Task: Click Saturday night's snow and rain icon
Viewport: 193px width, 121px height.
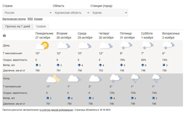Action: 157,78
